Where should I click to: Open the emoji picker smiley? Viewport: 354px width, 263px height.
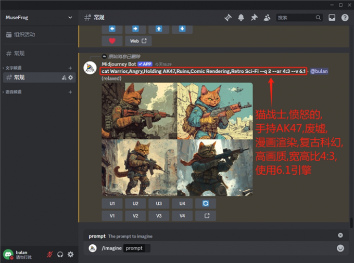coord(340,248)
